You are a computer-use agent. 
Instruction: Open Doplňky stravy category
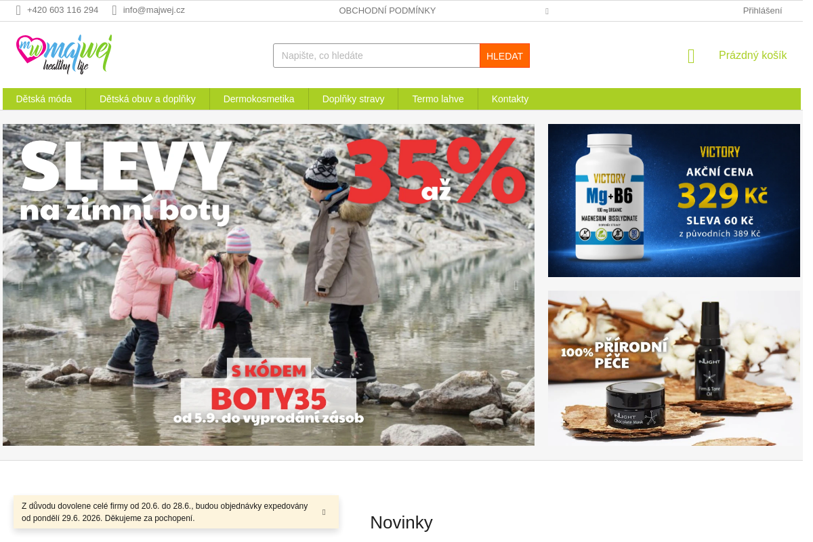coord(353,99)
